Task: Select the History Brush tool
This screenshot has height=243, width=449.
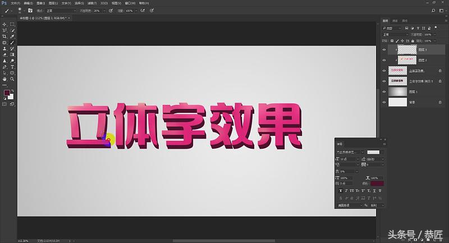Action: coord(12,49)
